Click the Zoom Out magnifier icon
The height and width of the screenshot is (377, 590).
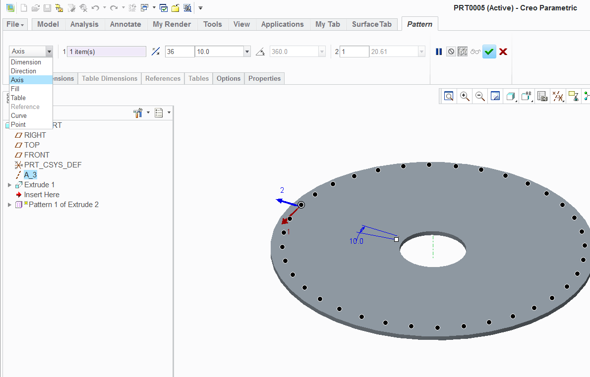click(x=480, y=96)
